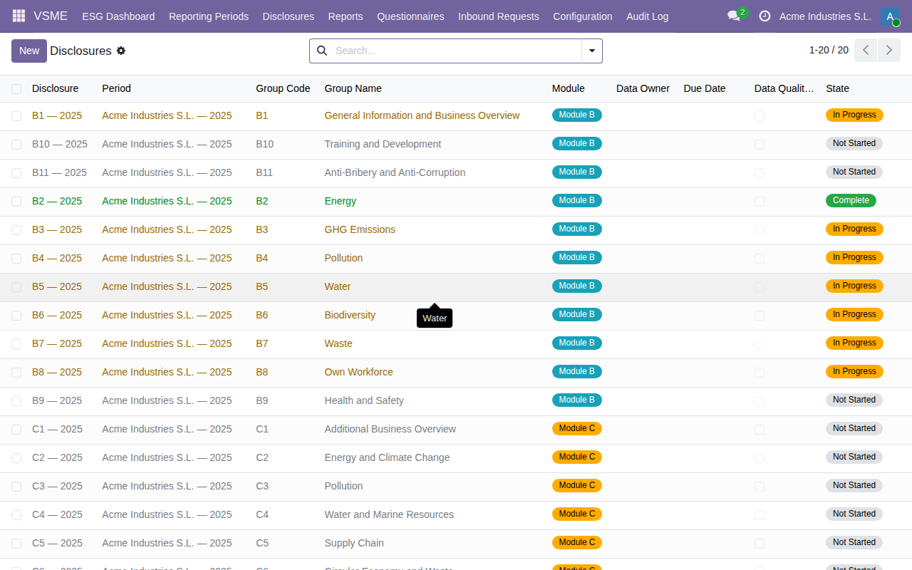Focus the Search field

coord(456,51)
